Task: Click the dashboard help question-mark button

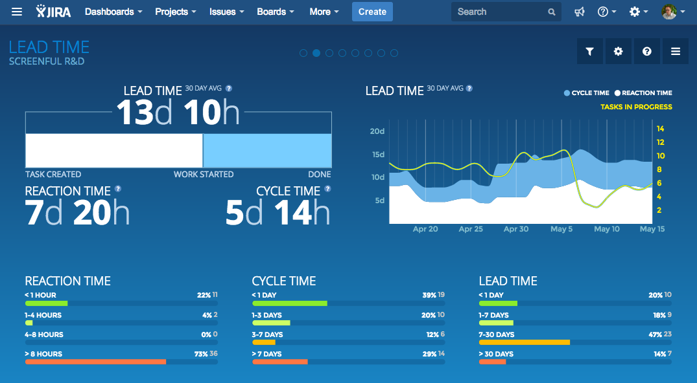Action: [647, 52]
